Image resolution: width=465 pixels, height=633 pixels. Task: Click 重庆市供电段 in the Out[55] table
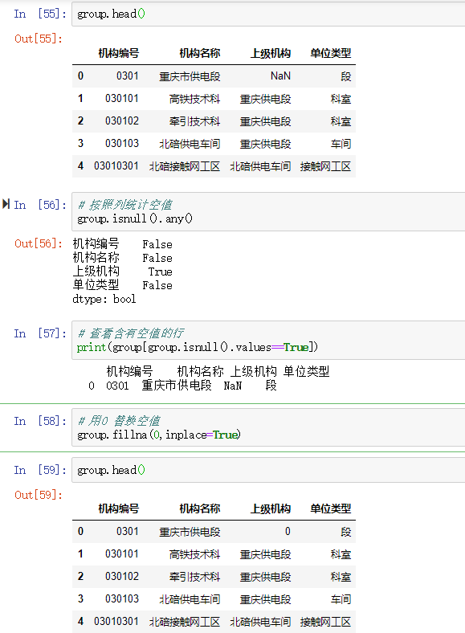190,76
